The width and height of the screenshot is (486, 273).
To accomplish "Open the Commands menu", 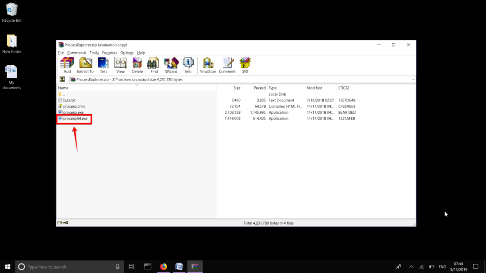I will tap(76, 53).
